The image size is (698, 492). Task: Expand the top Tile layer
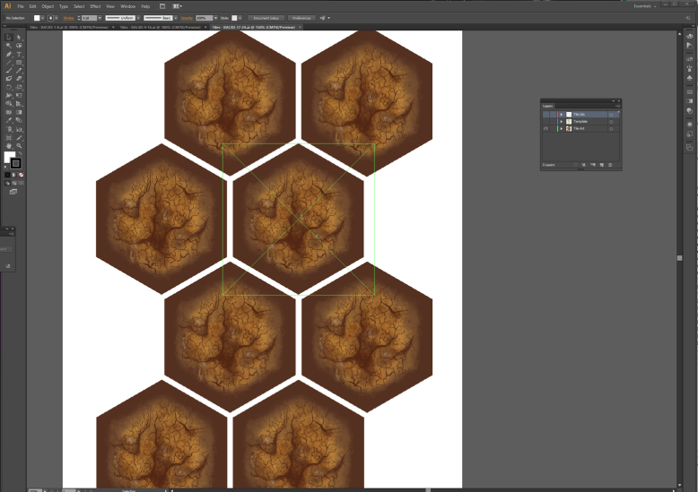562,115
